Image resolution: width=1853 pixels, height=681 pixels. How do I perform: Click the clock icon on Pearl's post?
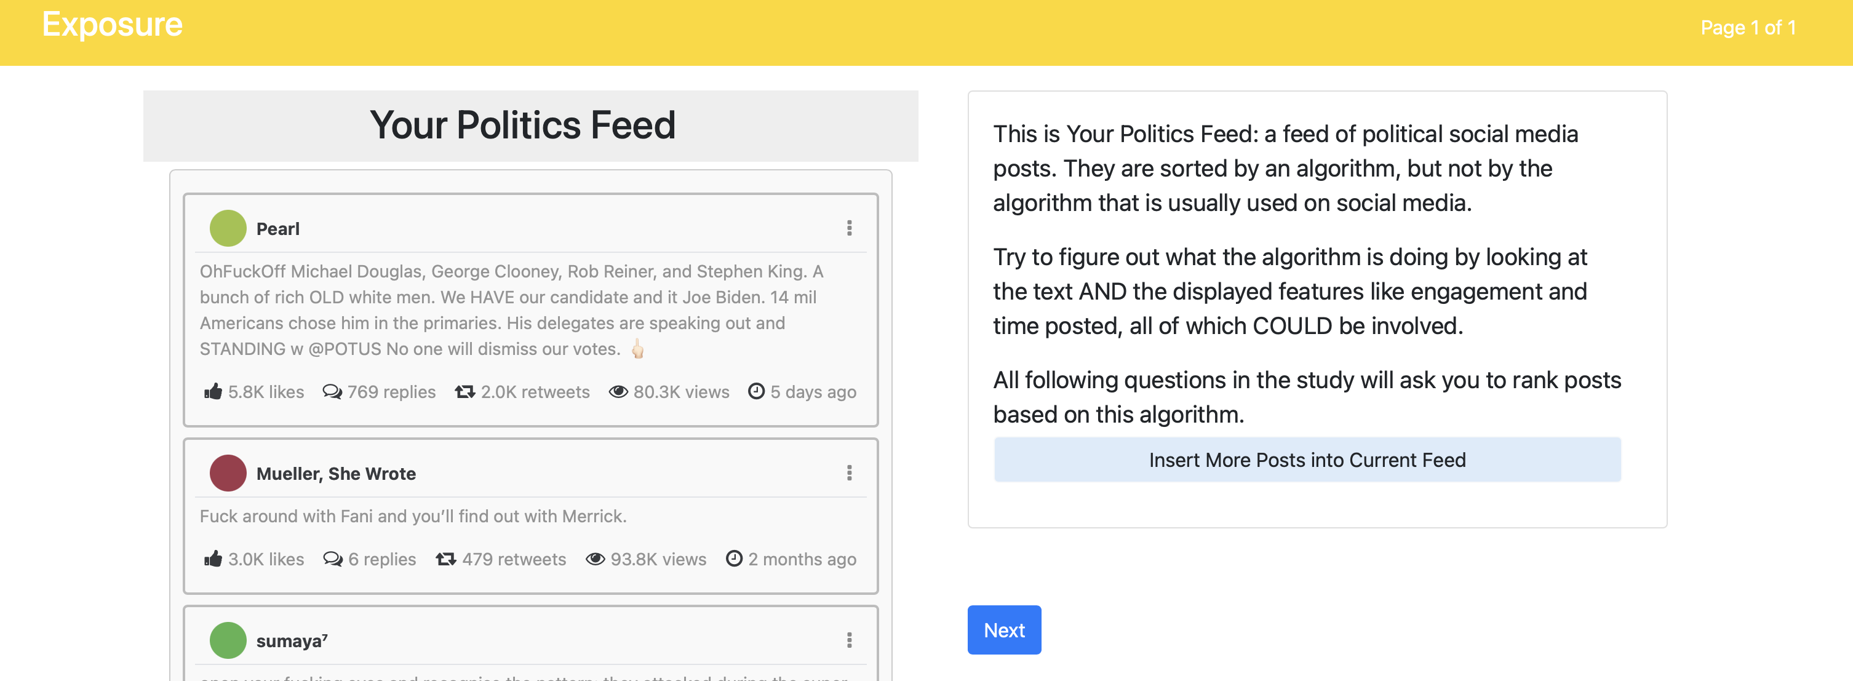[756, 391]
